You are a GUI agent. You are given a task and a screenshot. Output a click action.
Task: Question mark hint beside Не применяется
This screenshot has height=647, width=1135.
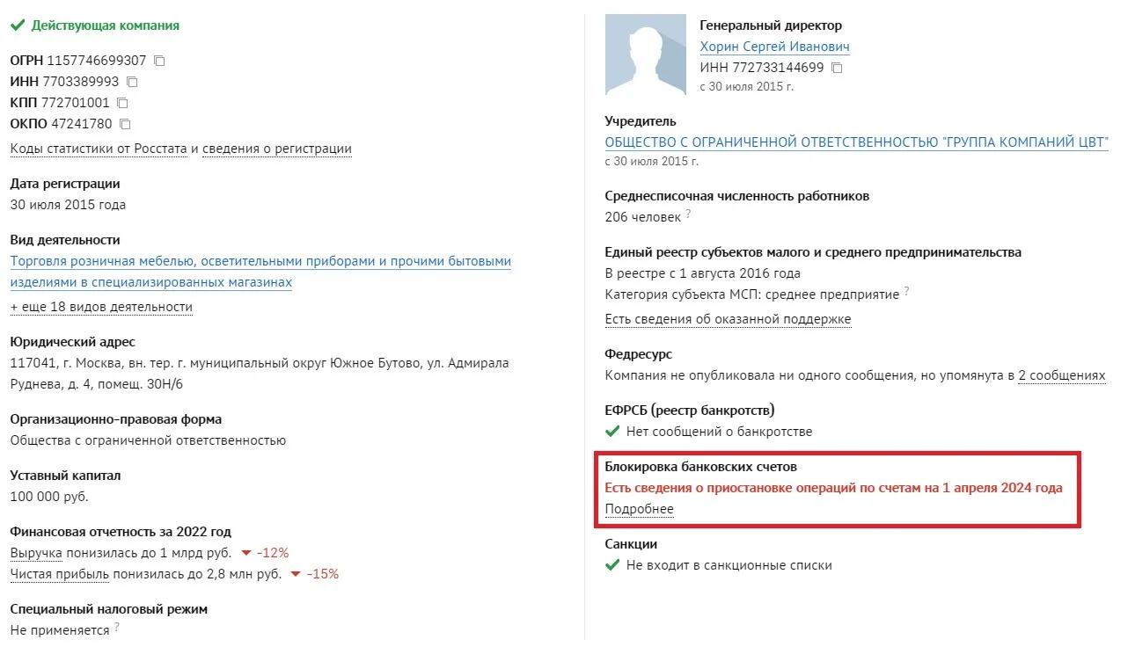(116, 628)
